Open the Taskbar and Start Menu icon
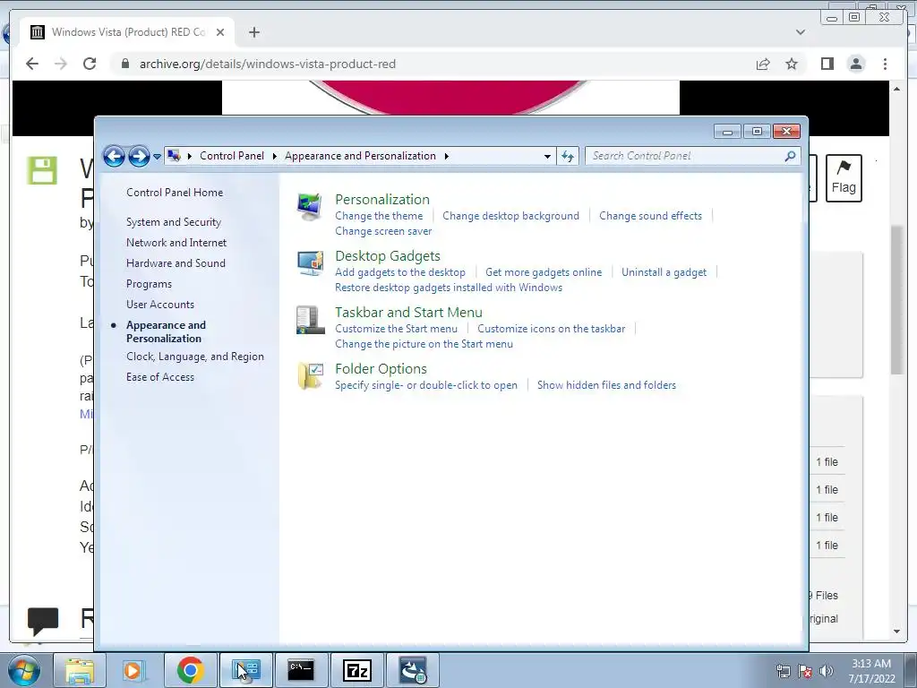The width and height of the screenshot is (917, 688). [x=309, y=320]
